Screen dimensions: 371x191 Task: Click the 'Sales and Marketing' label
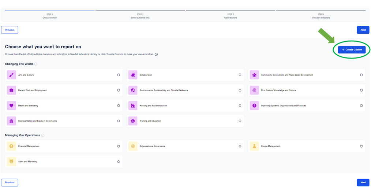pos(28,162)
